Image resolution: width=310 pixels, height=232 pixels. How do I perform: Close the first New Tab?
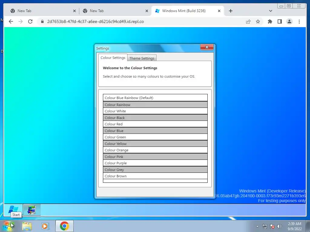click(74, 11)
